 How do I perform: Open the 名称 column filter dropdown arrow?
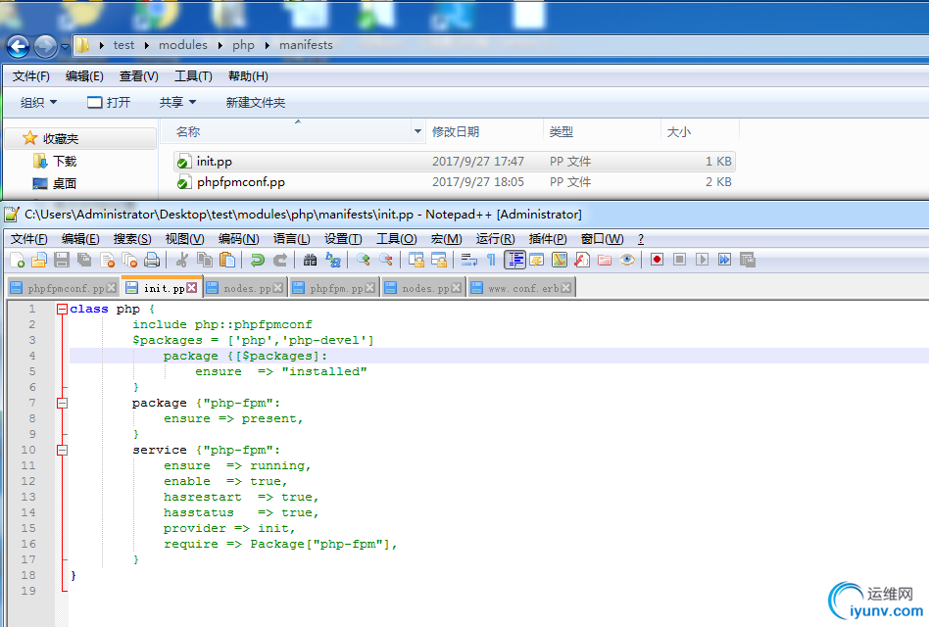417,131
